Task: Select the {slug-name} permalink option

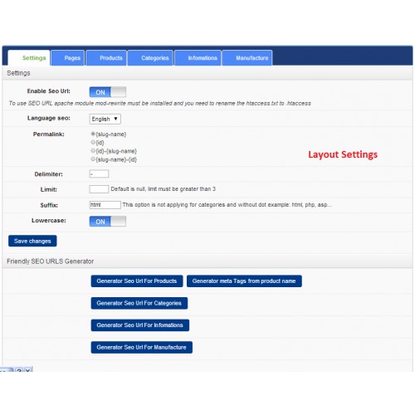Action: pyautogui.click(x=93, y=134)
